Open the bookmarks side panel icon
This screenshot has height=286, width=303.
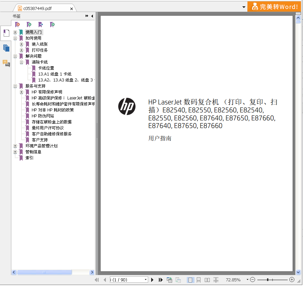coord(6,33)
